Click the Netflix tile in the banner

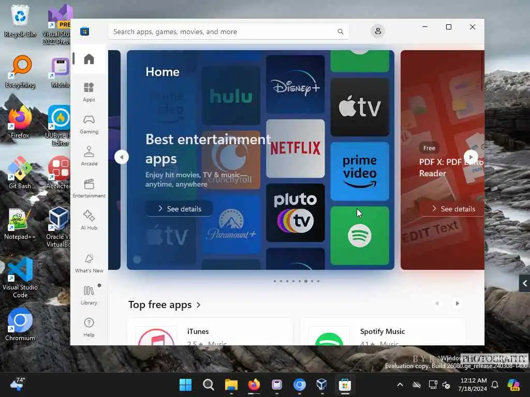click(296, 148)
